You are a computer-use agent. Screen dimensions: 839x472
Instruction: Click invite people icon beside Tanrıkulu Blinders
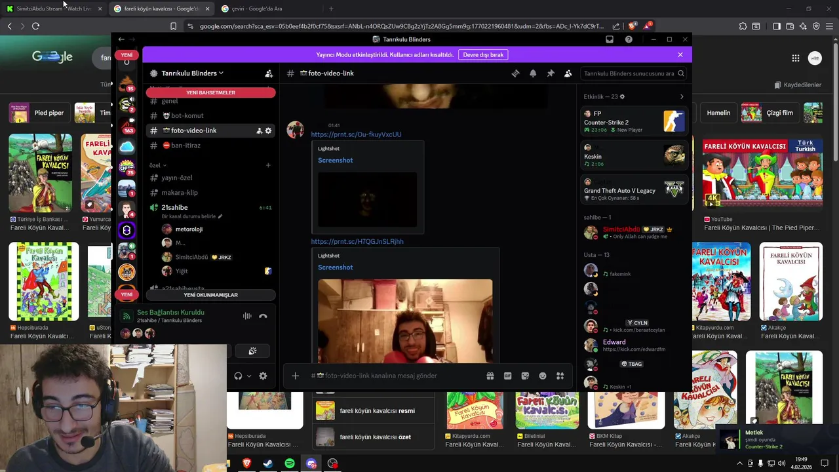click(x=269, y=73)
